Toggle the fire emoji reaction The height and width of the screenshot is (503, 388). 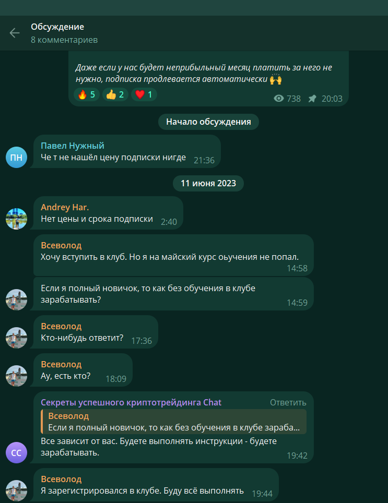point(87,94)
